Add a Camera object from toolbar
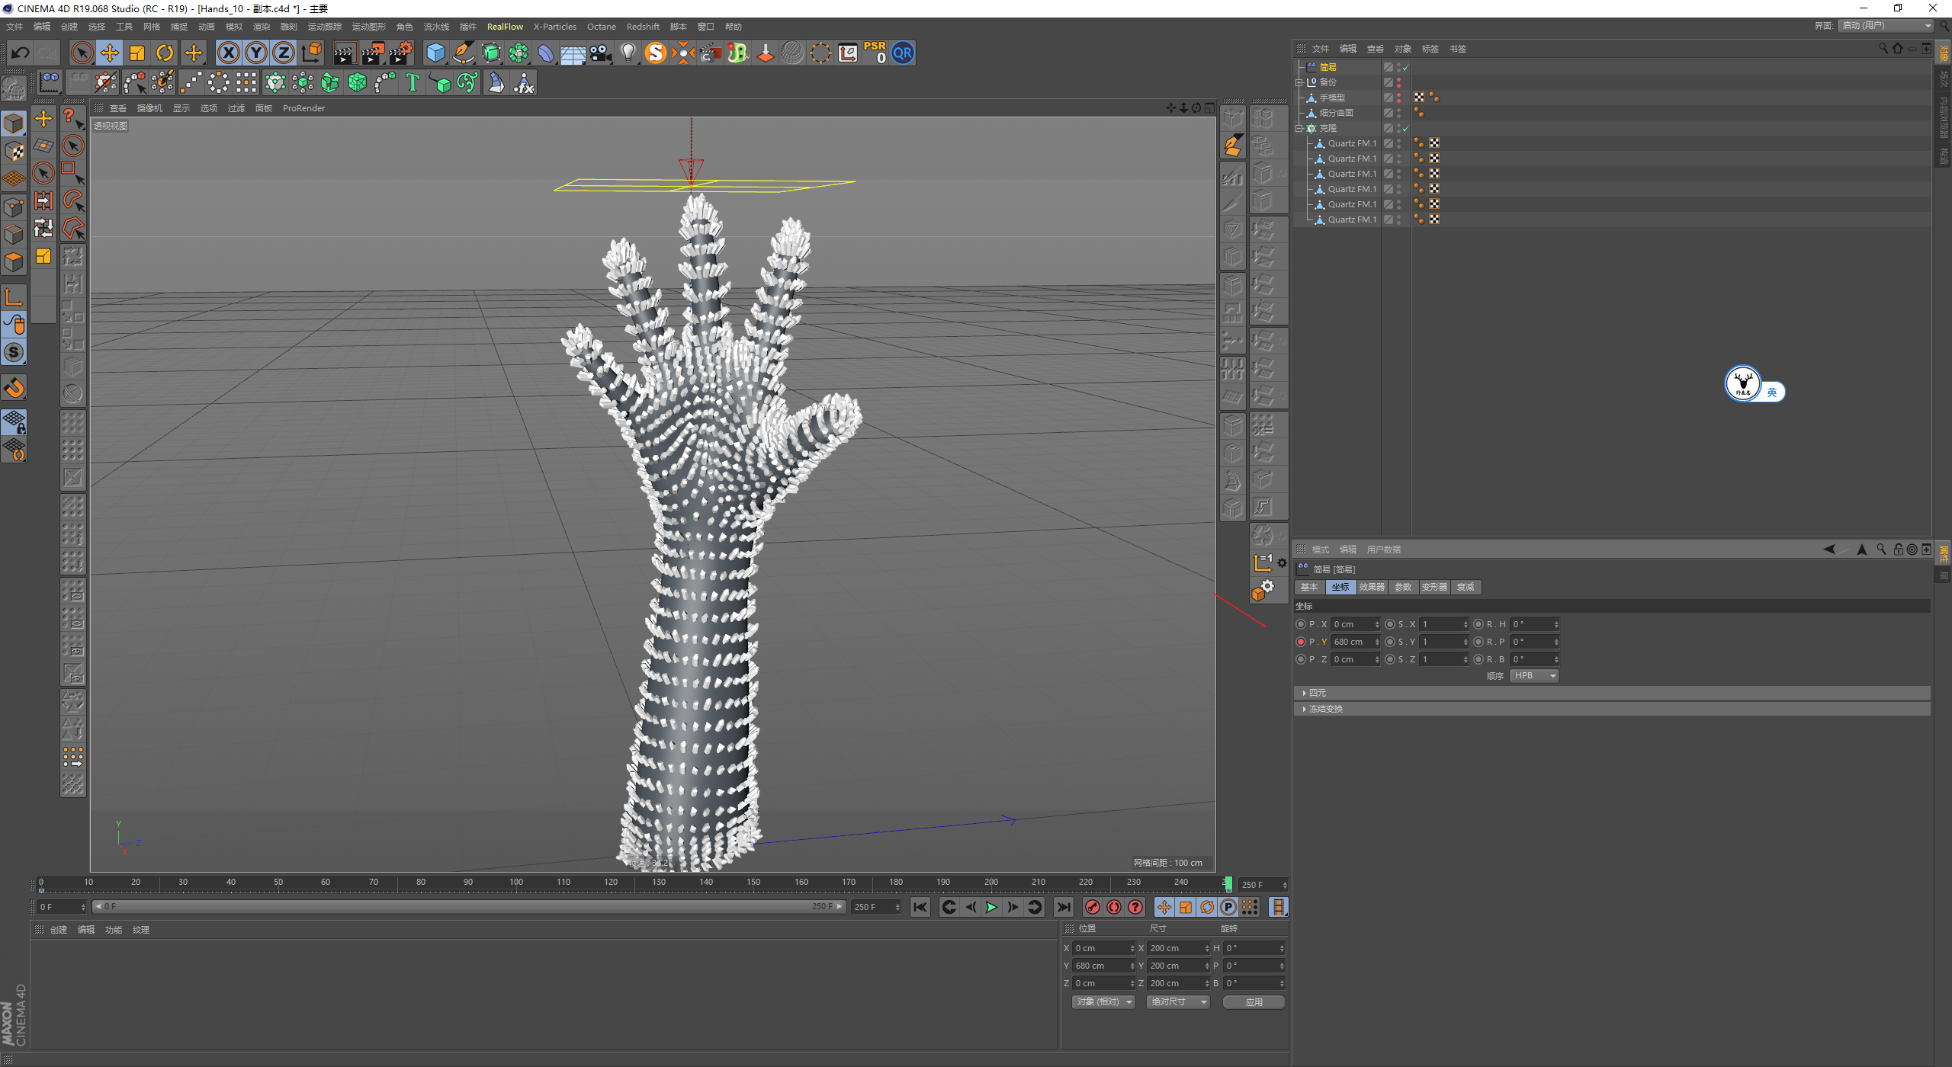 601,53
